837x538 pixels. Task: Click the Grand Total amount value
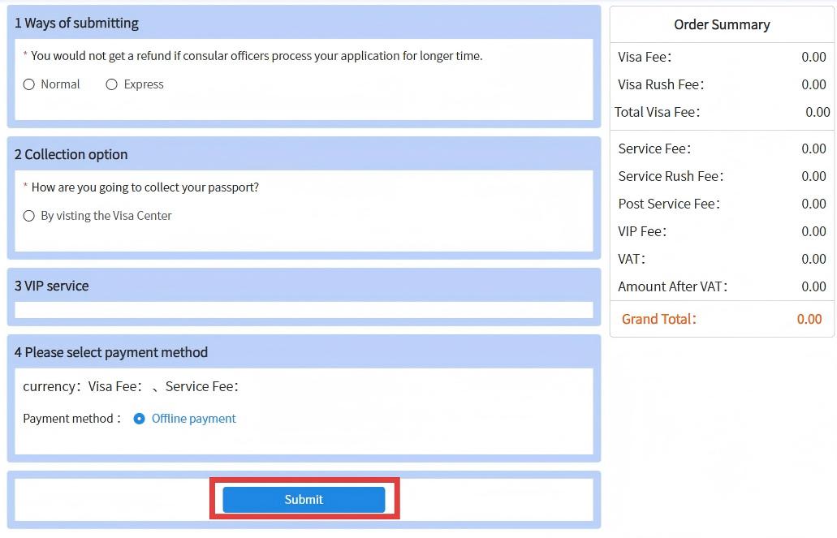pos(809,319)
